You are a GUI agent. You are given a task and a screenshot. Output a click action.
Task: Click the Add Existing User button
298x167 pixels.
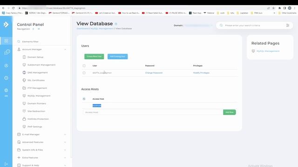(x=118, y=57)
